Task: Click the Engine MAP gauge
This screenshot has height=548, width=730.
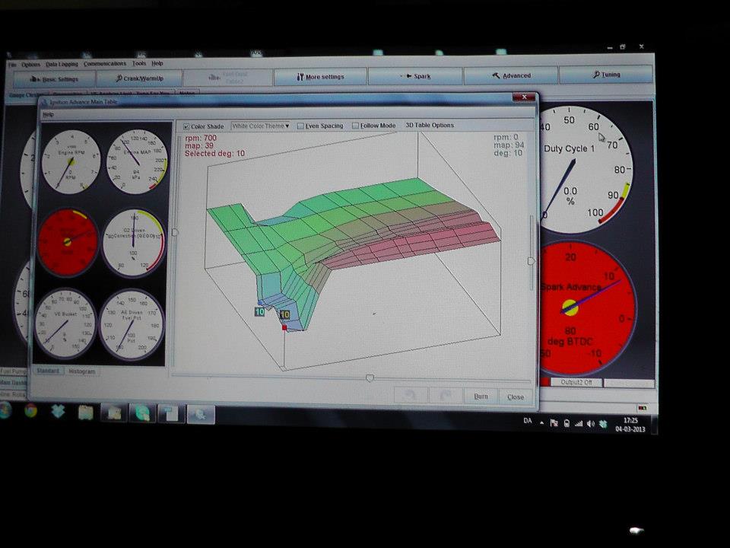Action: coord(134,161)
